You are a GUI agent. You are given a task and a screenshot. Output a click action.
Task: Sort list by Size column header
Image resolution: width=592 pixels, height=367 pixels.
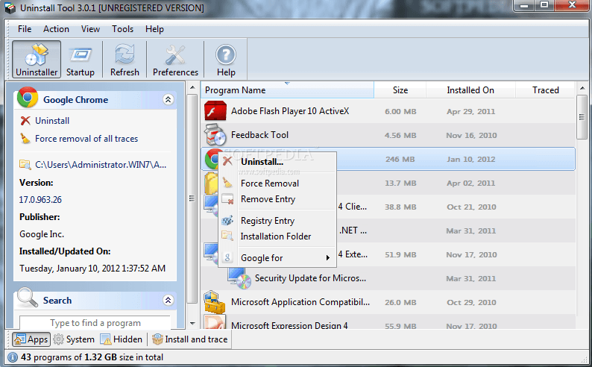pyautogui.click(x=400, y=90)
